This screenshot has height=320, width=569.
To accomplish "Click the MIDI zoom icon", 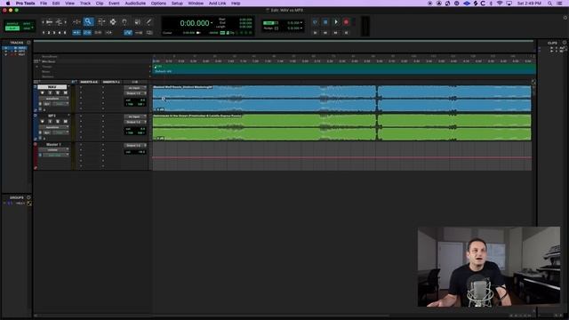I will click(59, 22).
